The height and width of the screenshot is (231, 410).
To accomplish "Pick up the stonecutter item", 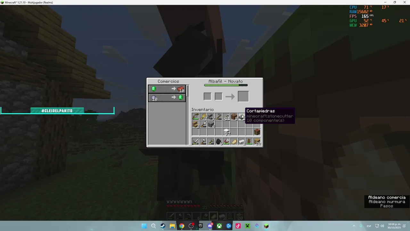I will [242, 117].
